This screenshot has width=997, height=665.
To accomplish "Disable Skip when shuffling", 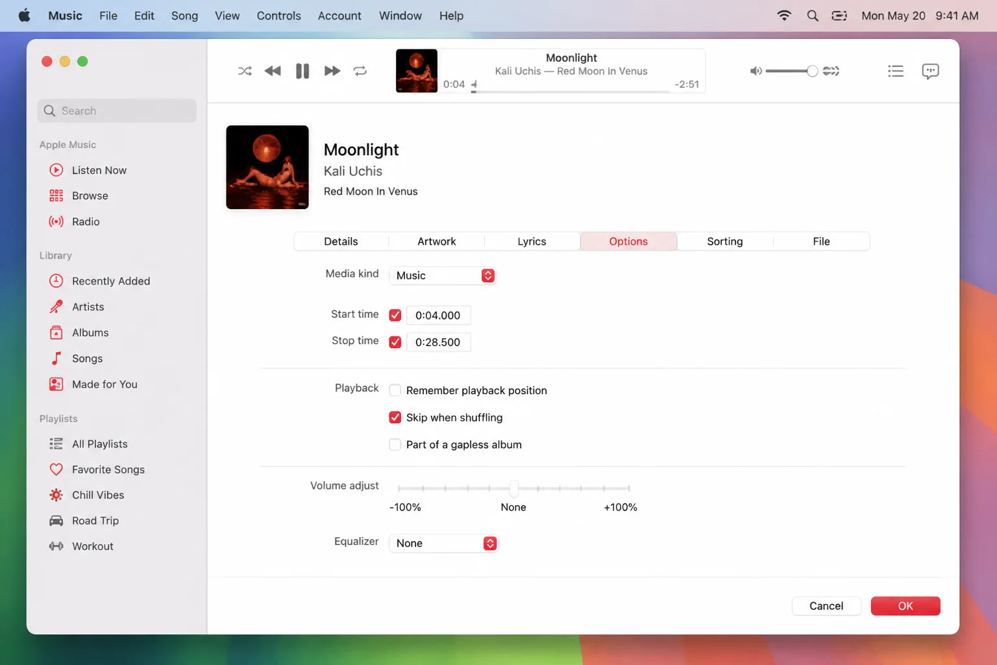I will pyautogui.click(x=395, y=418).
